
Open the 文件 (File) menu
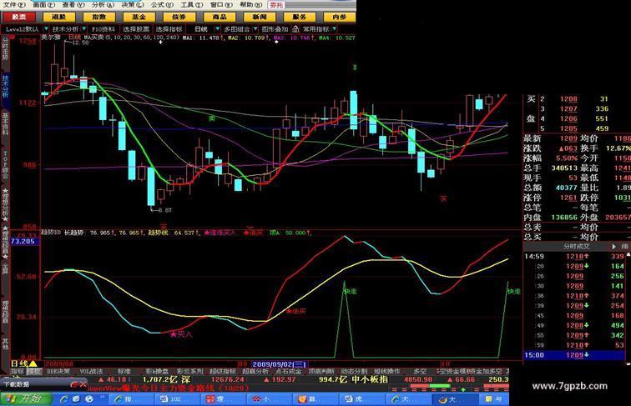point(14,5)
